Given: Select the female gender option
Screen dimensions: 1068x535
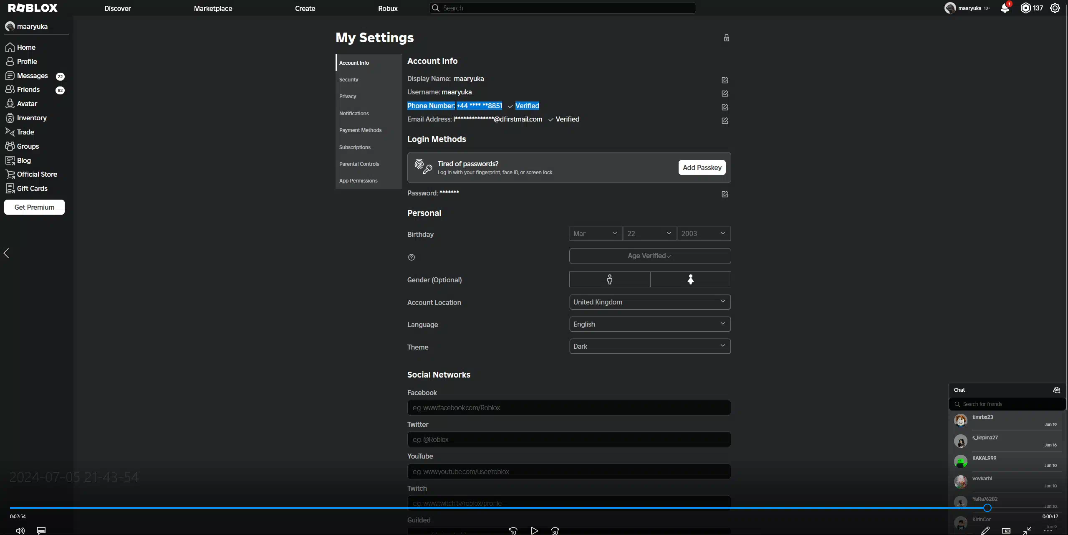Looking at the screenshot, I should click(x=690, y=279).
